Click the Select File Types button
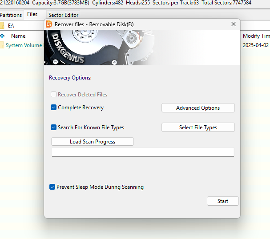The image size is (270, 239). tap(198, 127)
